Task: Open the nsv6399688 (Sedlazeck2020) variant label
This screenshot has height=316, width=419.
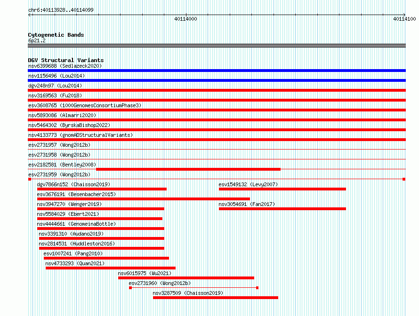Action: pyautogui.click(x=65, y=66)
